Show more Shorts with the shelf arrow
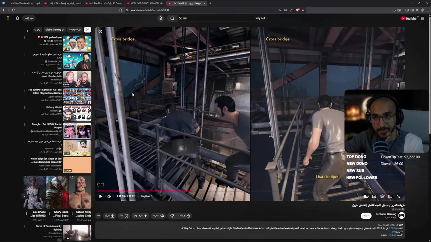 (24, 196)
